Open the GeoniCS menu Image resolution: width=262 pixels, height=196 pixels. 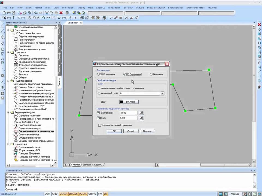[x=100, y=8]
